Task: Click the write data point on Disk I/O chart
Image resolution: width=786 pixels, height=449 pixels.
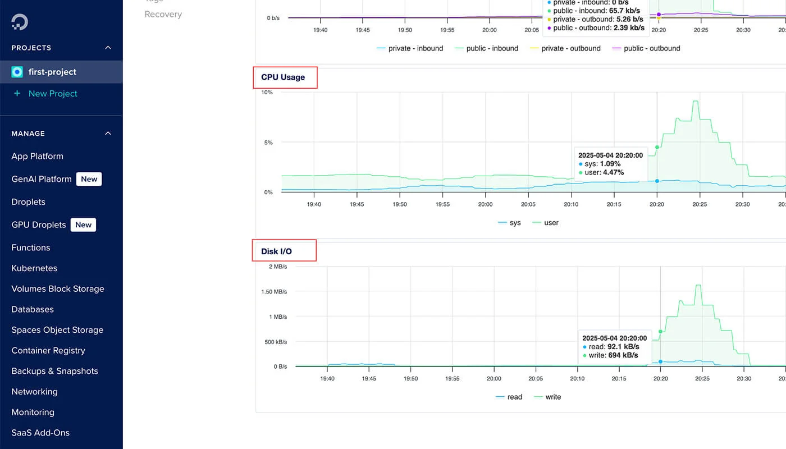Action: (660, 332)
